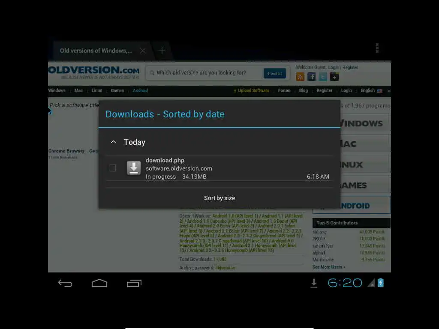This screenshot has height=329, width=439.
Task: Tap the In progress 34.19MB status
Action: point(176,177)
